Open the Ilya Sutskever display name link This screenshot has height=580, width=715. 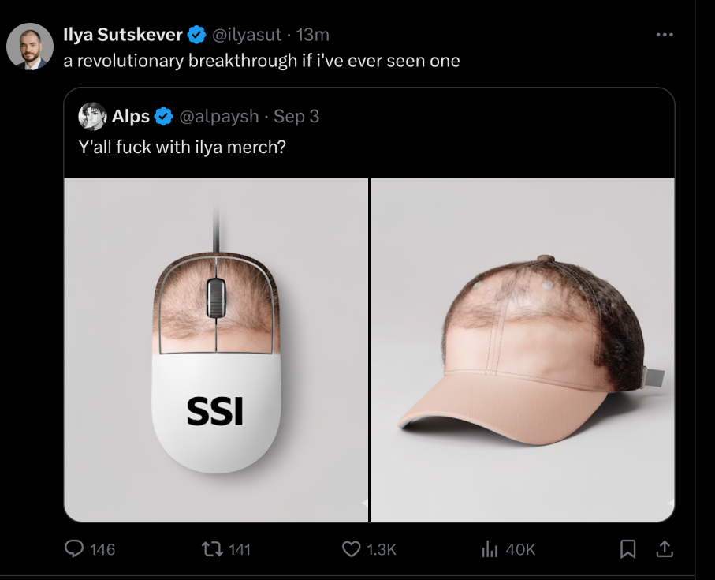click(123, 35)
